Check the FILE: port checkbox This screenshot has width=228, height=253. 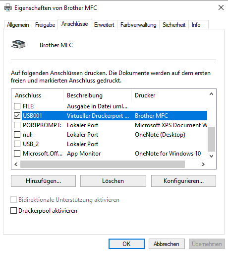[x=17, y=106]
